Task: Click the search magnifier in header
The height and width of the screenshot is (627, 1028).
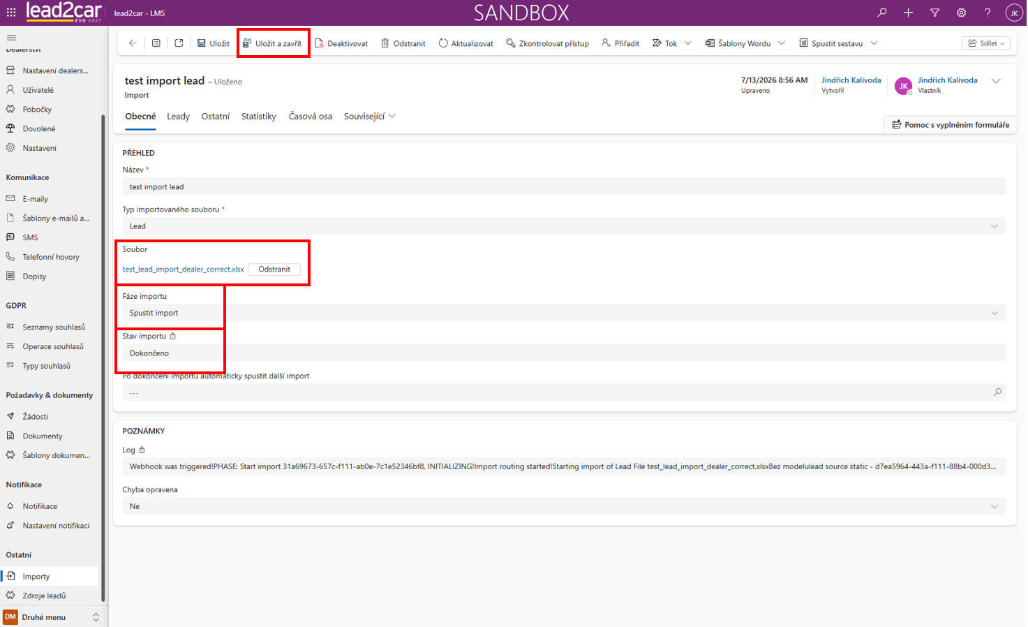Action: pyautogui.click(x=882, y=13)
